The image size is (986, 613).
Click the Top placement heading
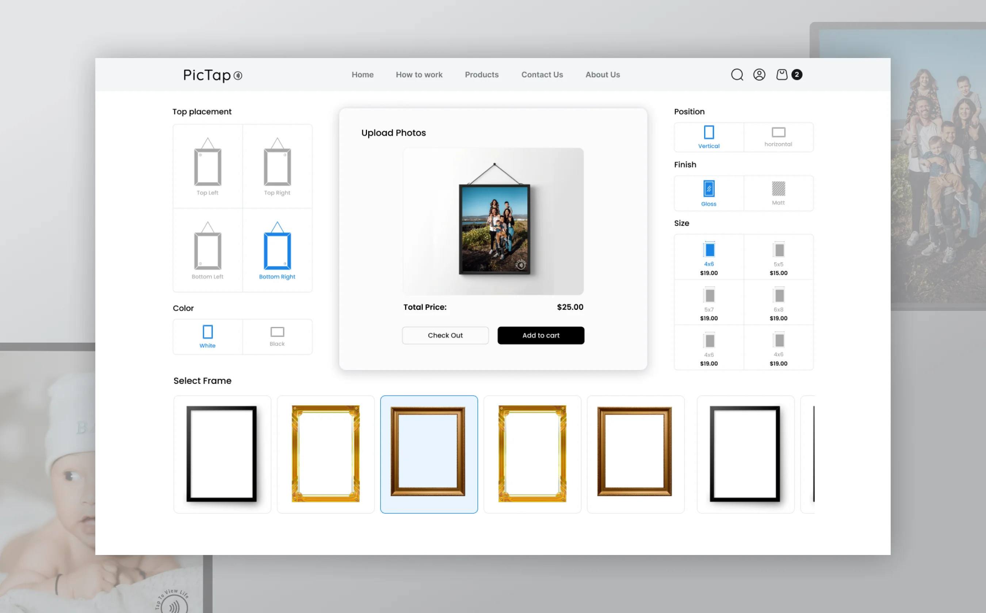click(202, 112)
